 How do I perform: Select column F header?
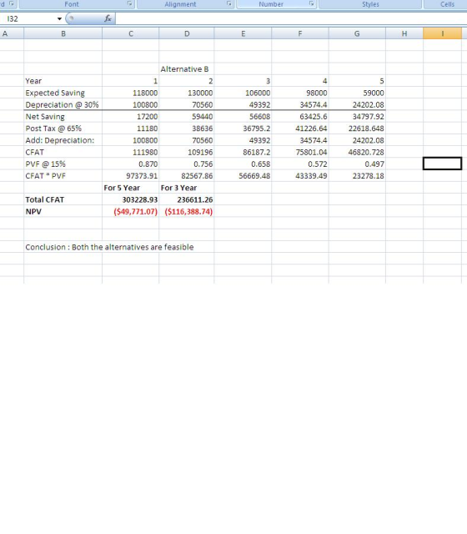click(x=300, y=33)
